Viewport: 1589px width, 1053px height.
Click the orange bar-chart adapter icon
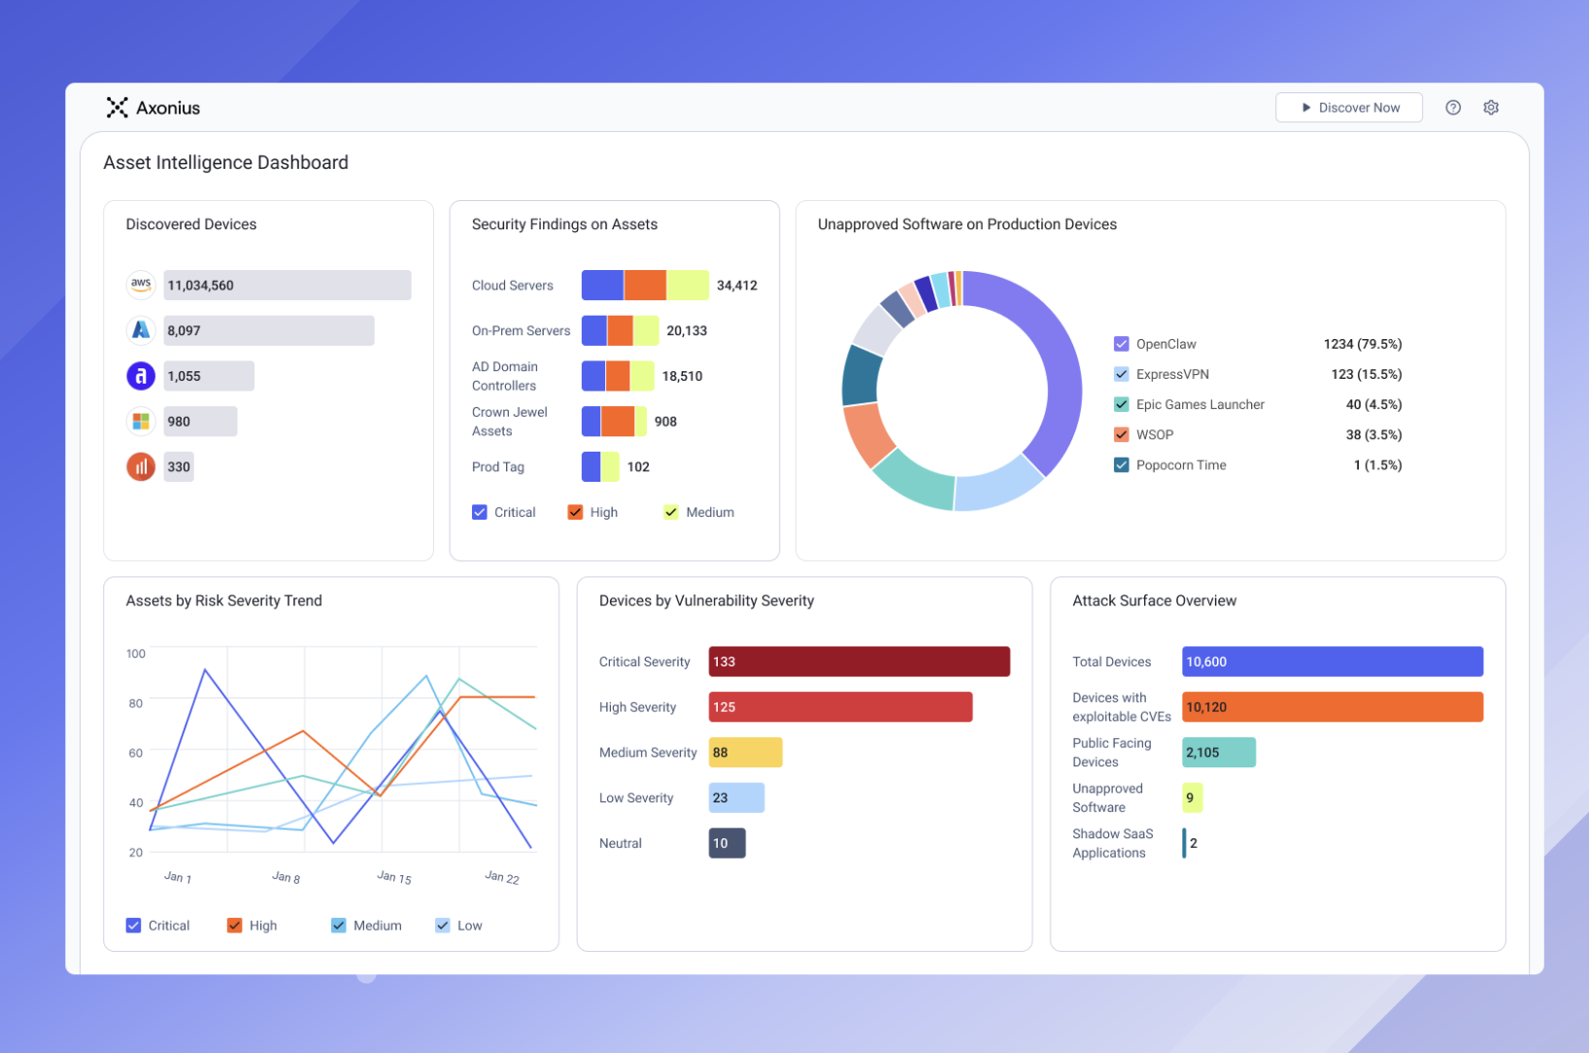pos(141,467)
